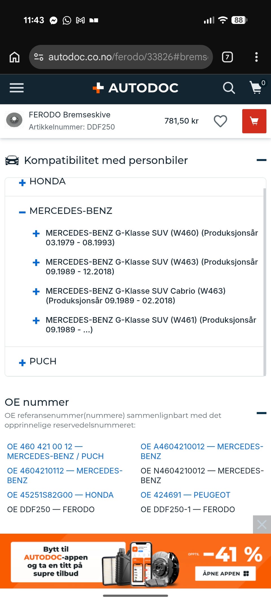The width and height of the screenshot is (271, 603).
Task: Open the shopping cart
Action: (x=256, y=88)
